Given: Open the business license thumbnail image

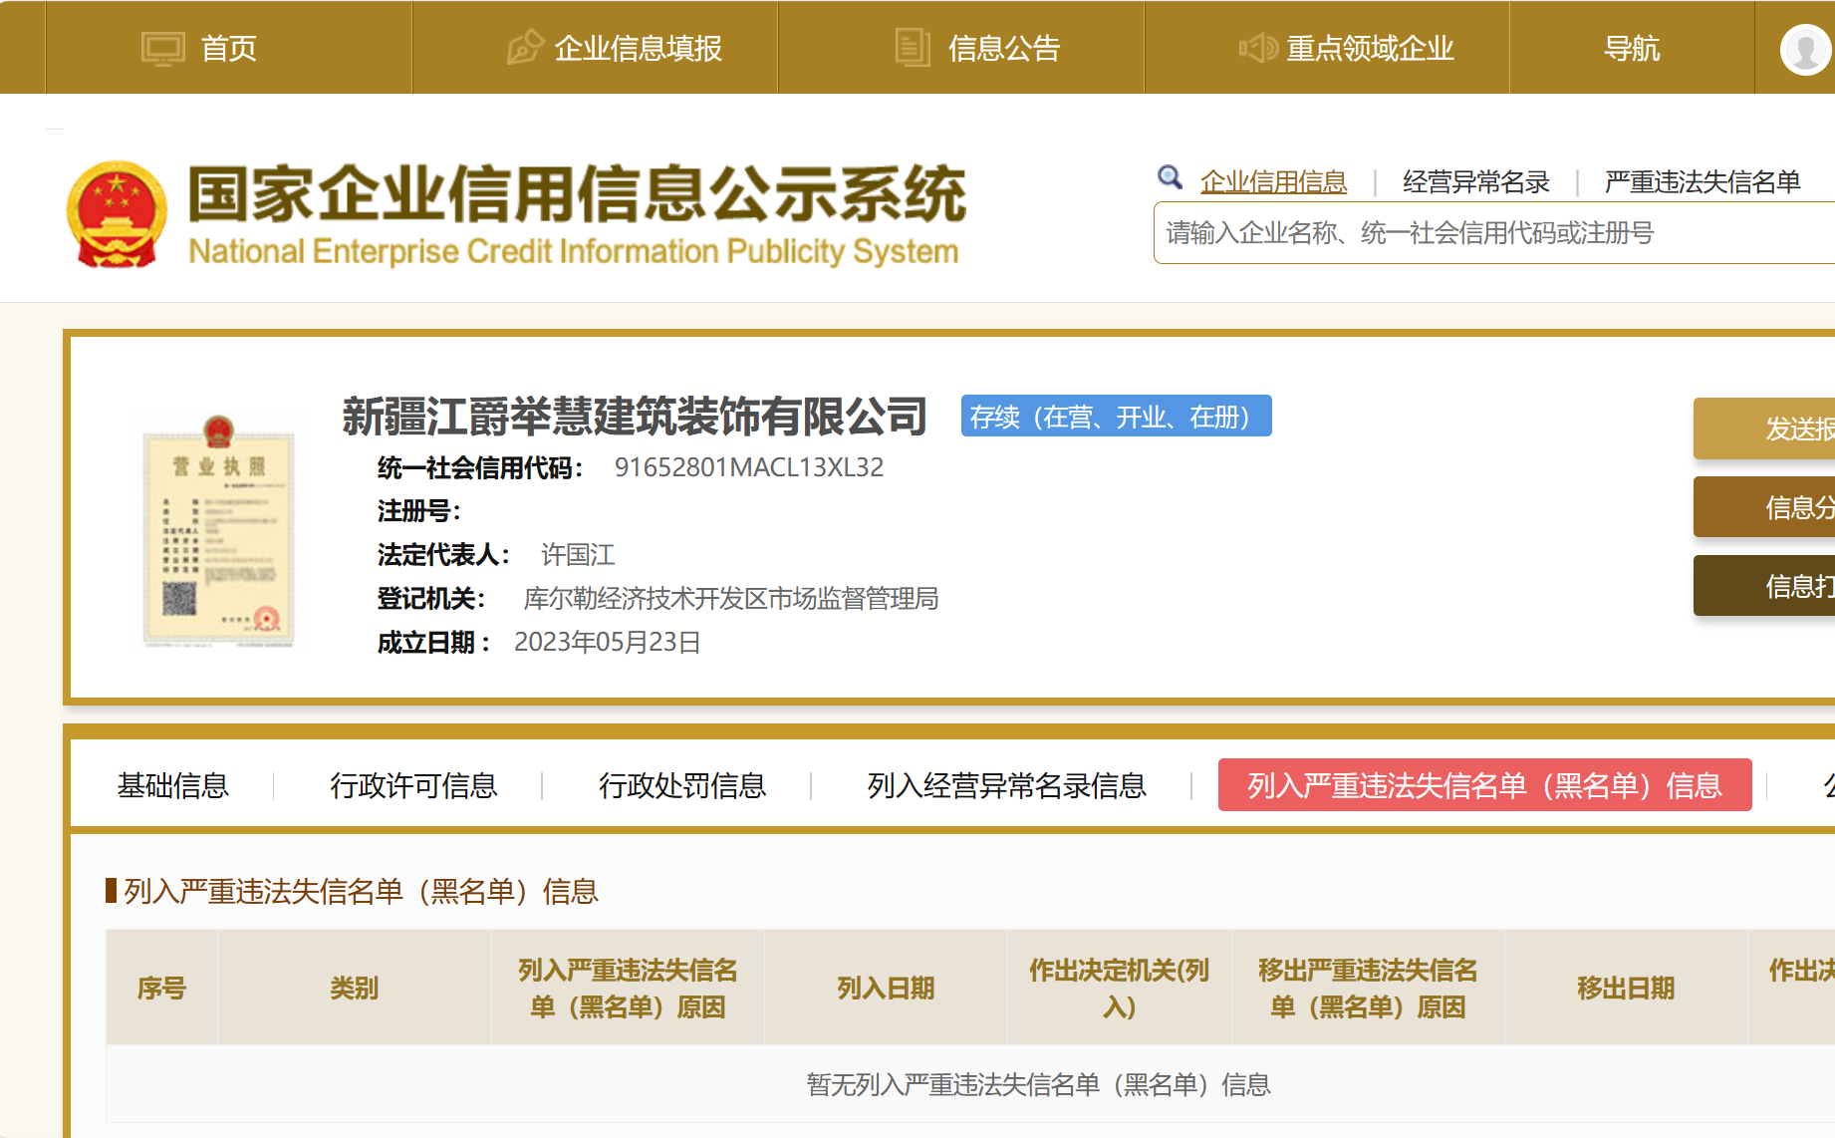Looking at the screenshot, I should pos(219,531).
